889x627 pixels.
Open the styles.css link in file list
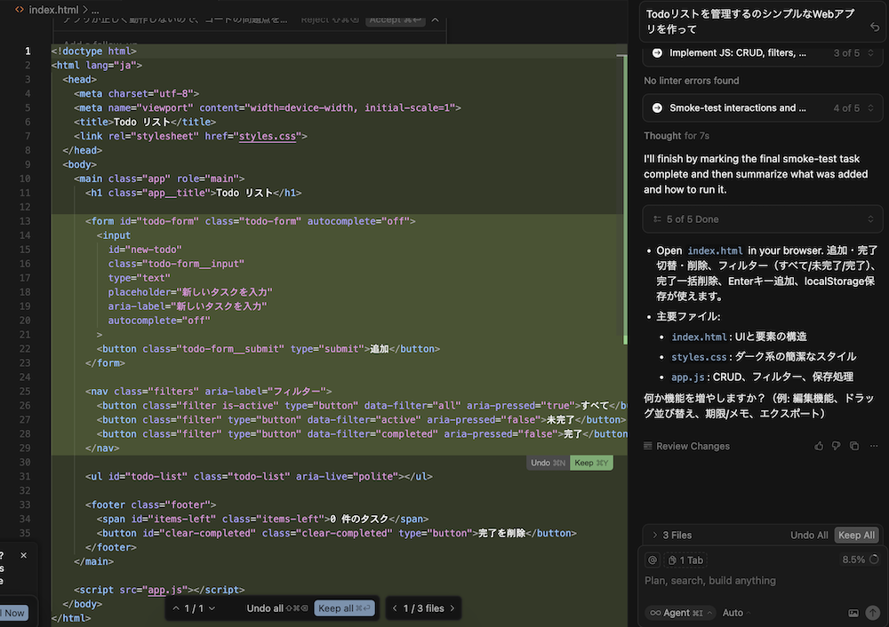pos(699,357)
